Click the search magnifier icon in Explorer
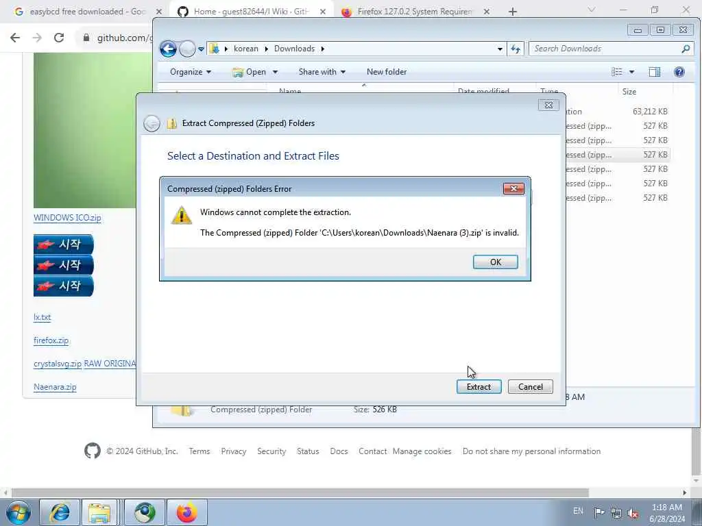Viewport: 702px width, 526px height. click(686, 49)
